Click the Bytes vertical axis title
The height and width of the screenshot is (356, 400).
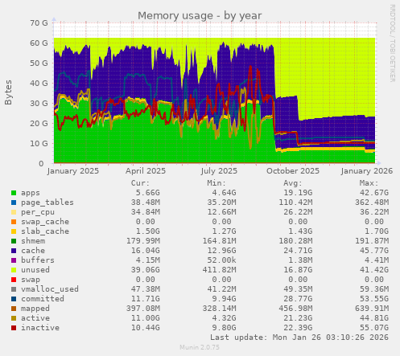click(x=8, y=92)
